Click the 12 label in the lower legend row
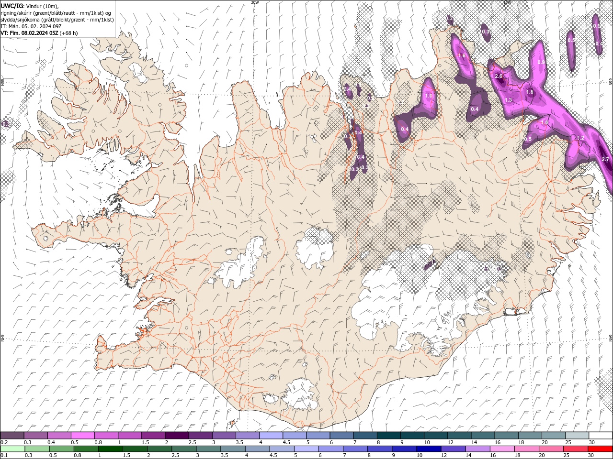Image resolution: width=613 pixels, height=459 pixels. pos(444,456)
